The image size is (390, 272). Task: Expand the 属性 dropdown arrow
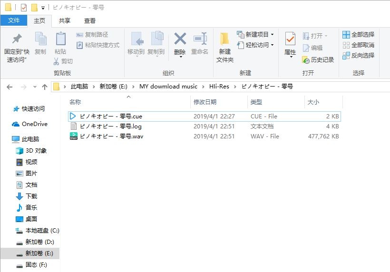point(291,57)
